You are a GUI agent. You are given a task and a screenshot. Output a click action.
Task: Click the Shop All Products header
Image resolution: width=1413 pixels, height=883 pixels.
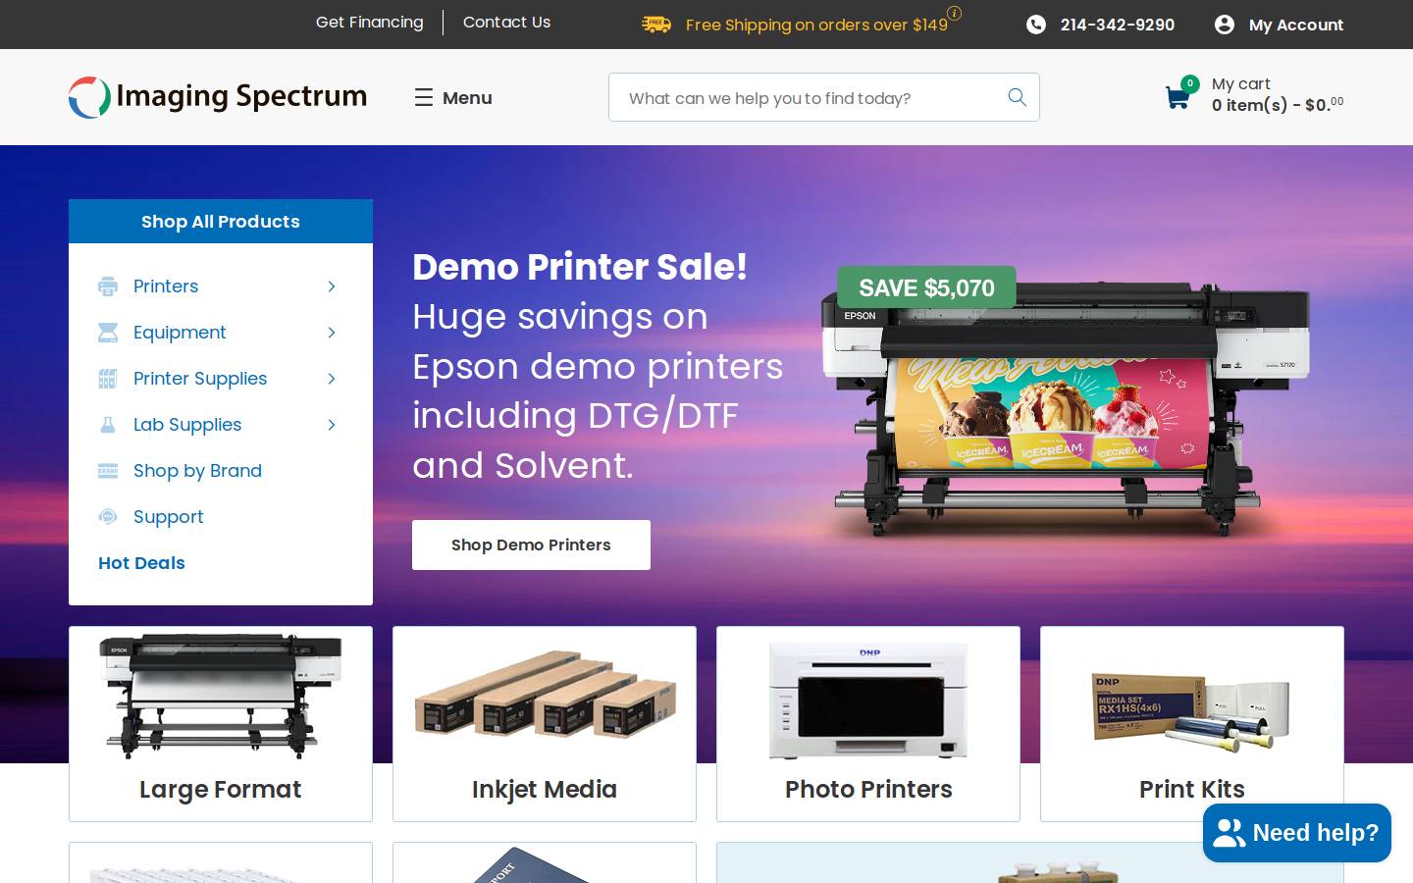[221, 222]
